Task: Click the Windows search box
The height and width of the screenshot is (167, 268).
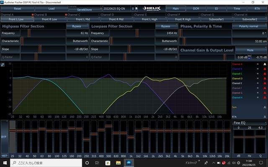Action: click(x=46, y=163)
